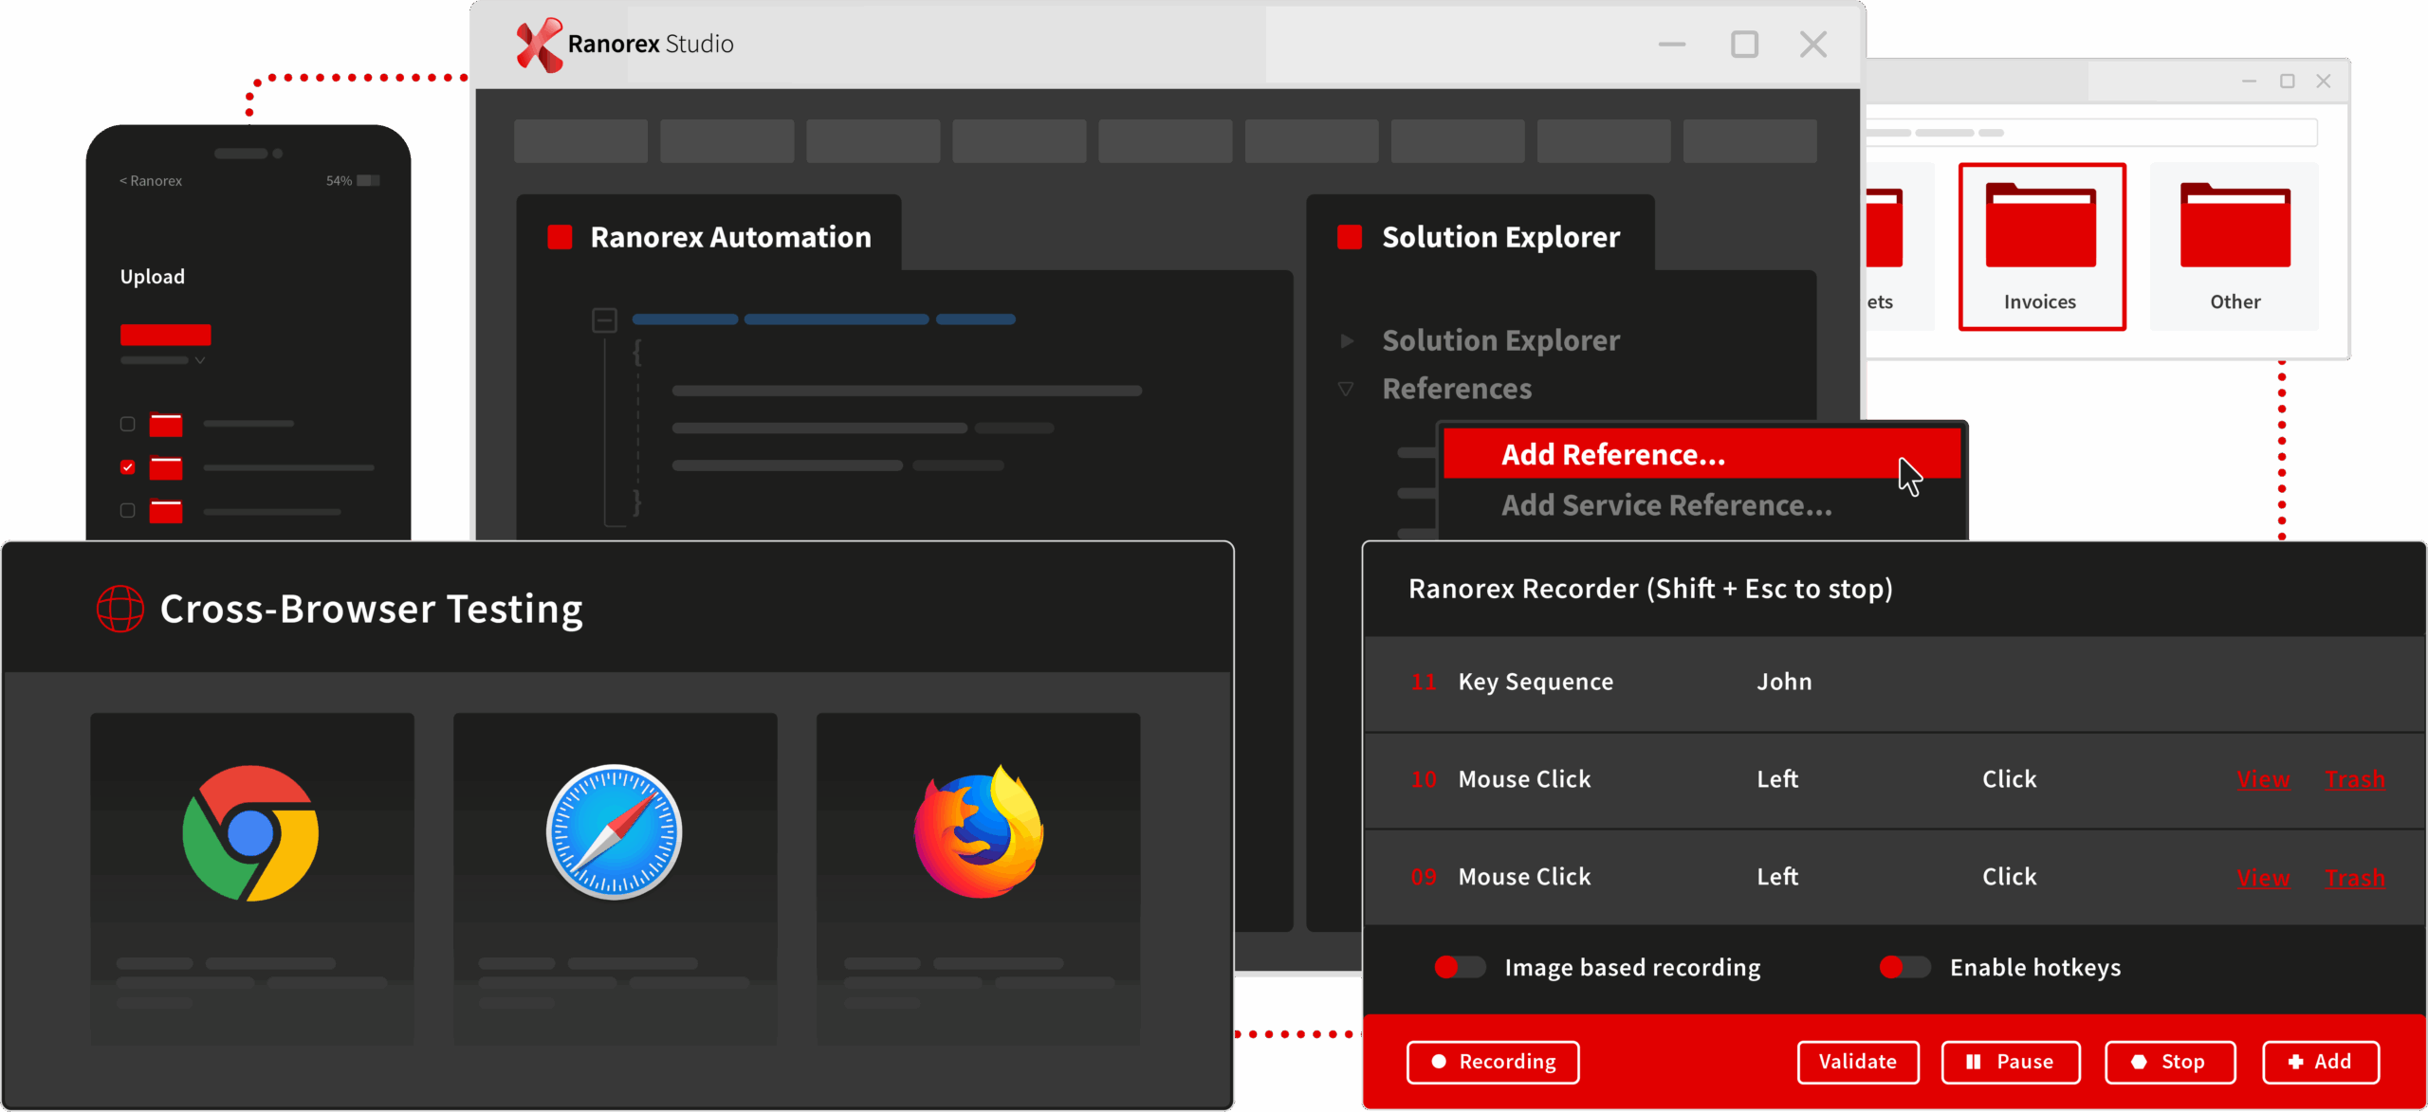This screenshot has width=2428, height=1112.
Task: Click Trash link on row 10
Action: (x=2355, y=780)
